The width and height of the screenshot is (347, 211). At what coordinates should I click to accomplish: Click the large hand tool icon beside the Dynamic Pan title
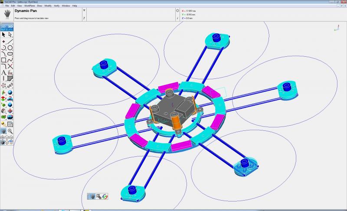(x=7, y=14)
